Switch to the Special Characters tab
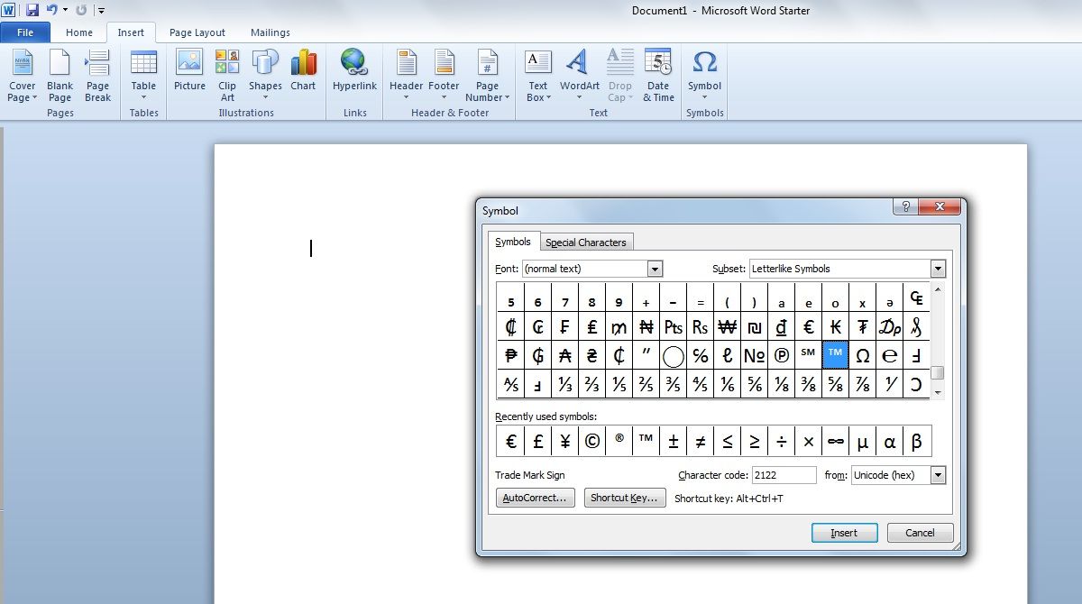The image size is (1082, 604). [x=586, y=242]
